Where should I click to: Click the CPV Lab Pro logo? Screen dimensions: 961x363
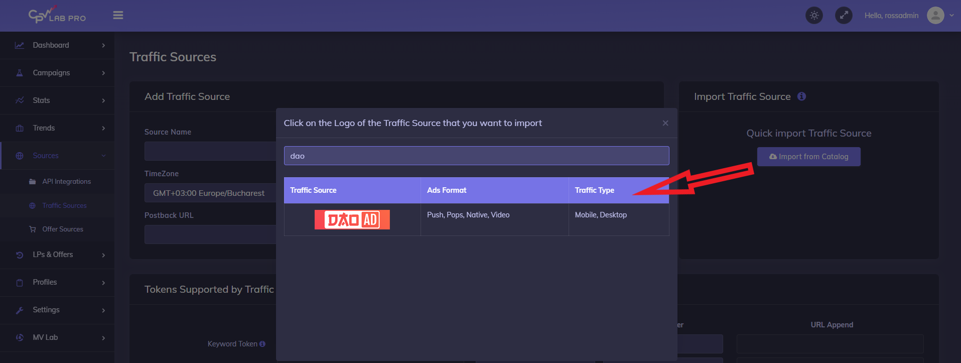[x=57, y=15]
